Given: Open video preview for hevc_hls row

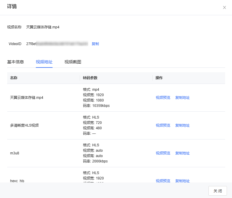Looking at the screenshot, I should coord(163,181).
